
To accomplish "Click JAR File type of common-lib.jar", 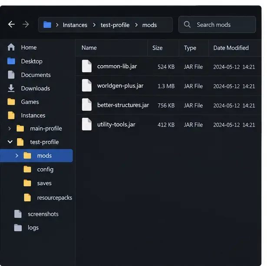I will pos(193,67).
